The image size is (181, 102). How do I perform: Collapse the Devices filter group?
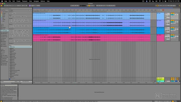pos(11,39)
